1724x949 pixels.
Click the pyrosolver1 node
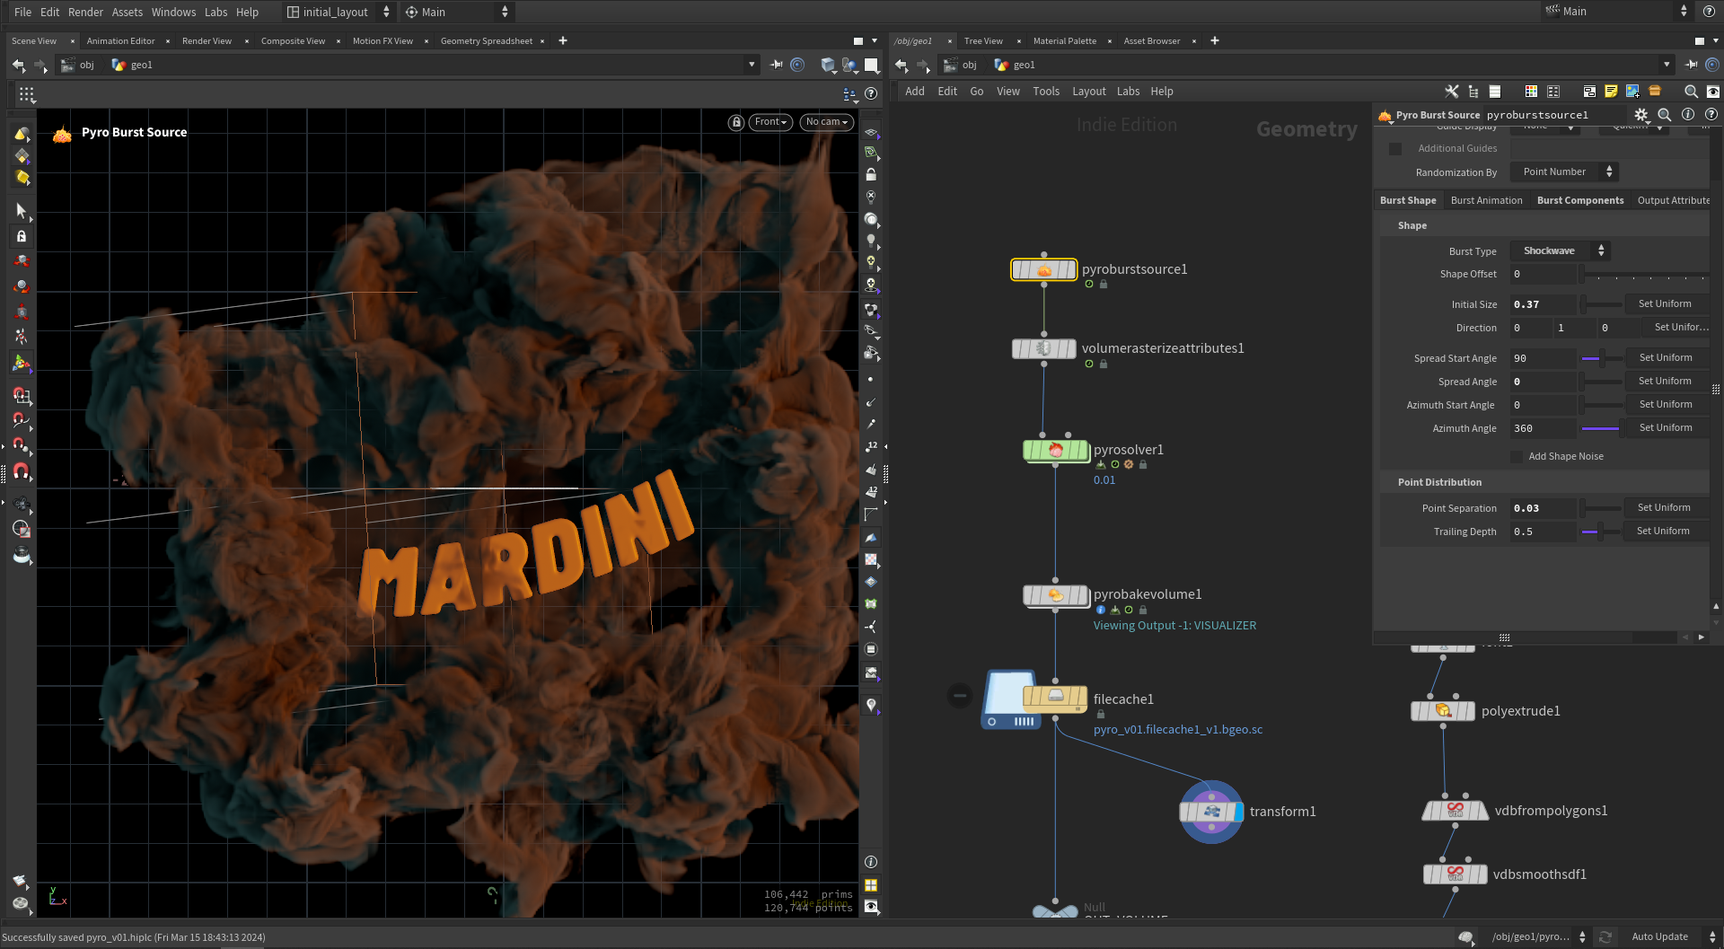point(1056,450)
